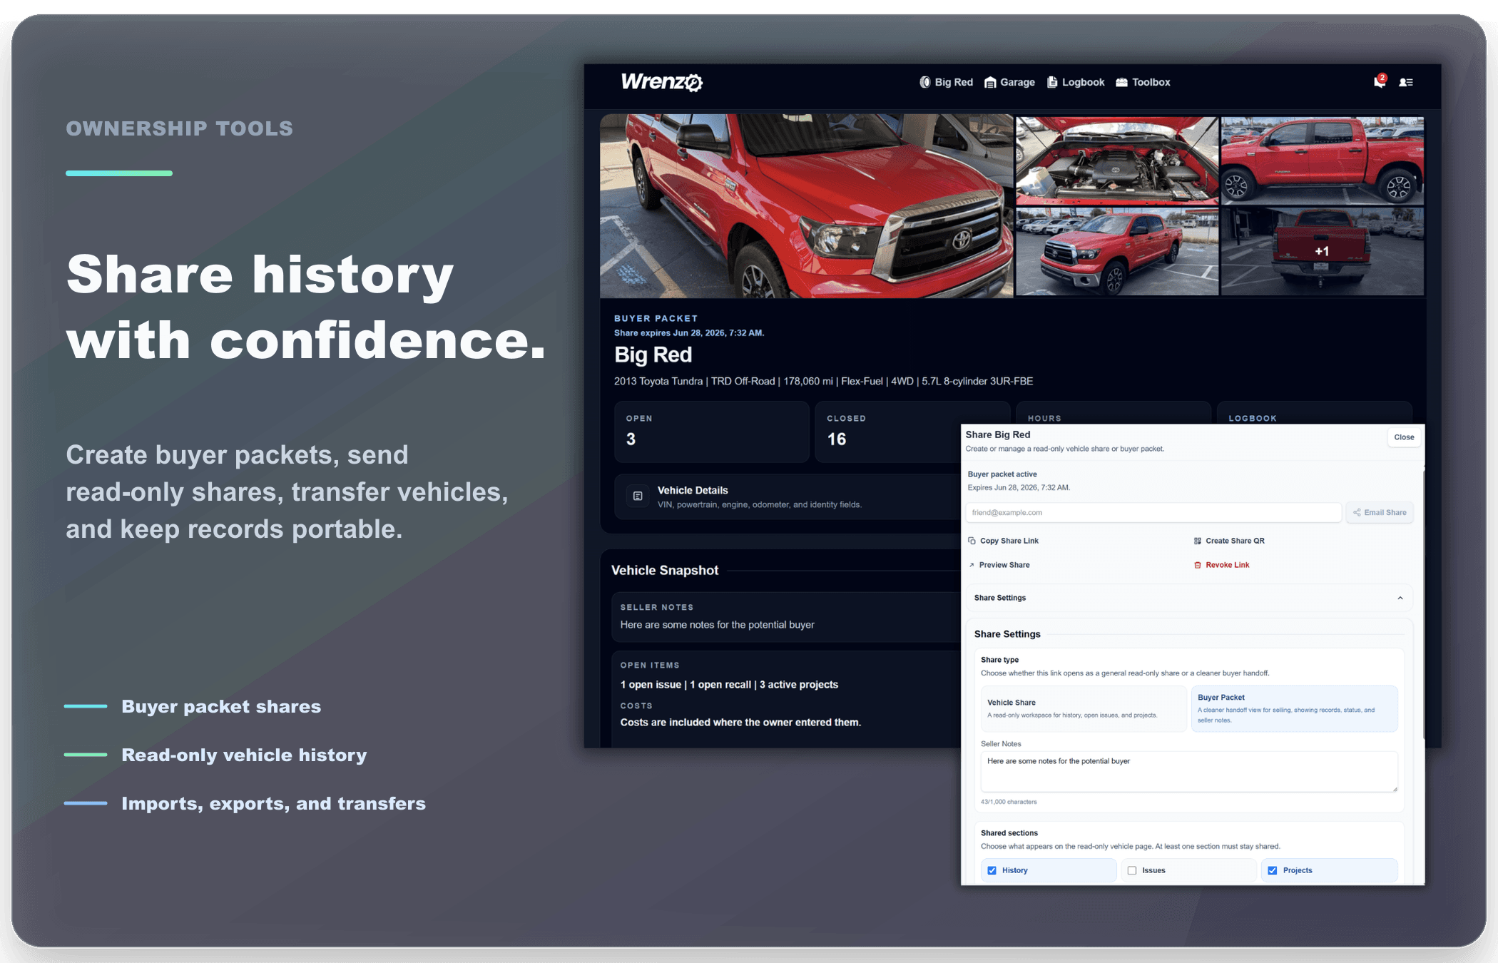The image size is (1498, 963).
Task: Close the Share Big Red dialog
Action: click(x=1404, y=437)
